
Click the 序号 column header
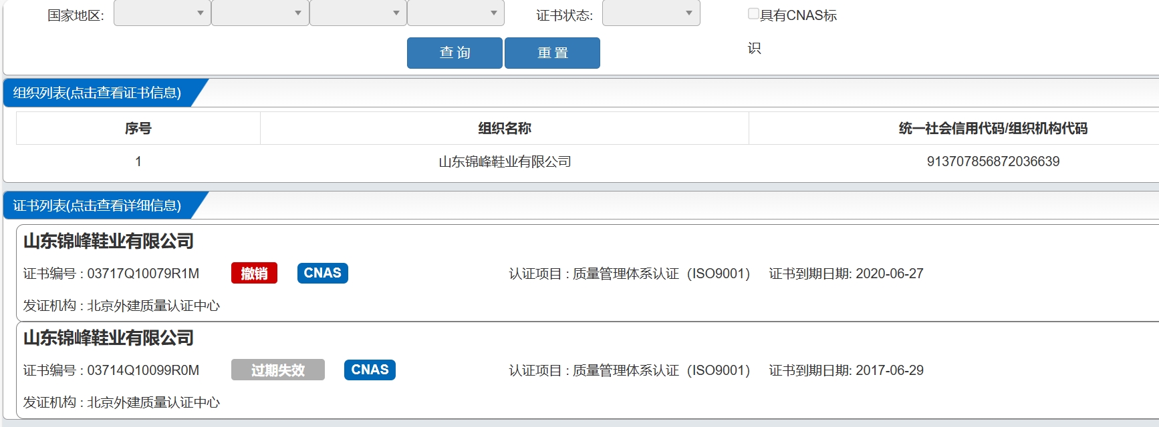tap(138, 128)
